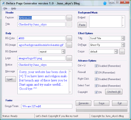Click Embed box scrollbar down arrow

(x=123, y=26)
